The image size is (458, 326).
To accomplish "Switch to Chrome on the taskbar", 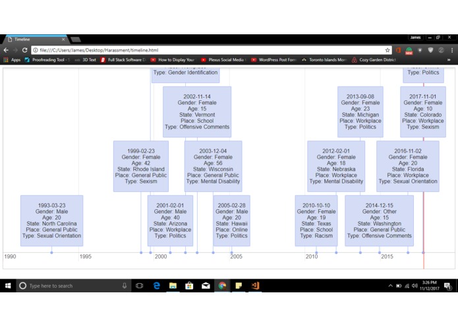I will click(x=222, y=286).
